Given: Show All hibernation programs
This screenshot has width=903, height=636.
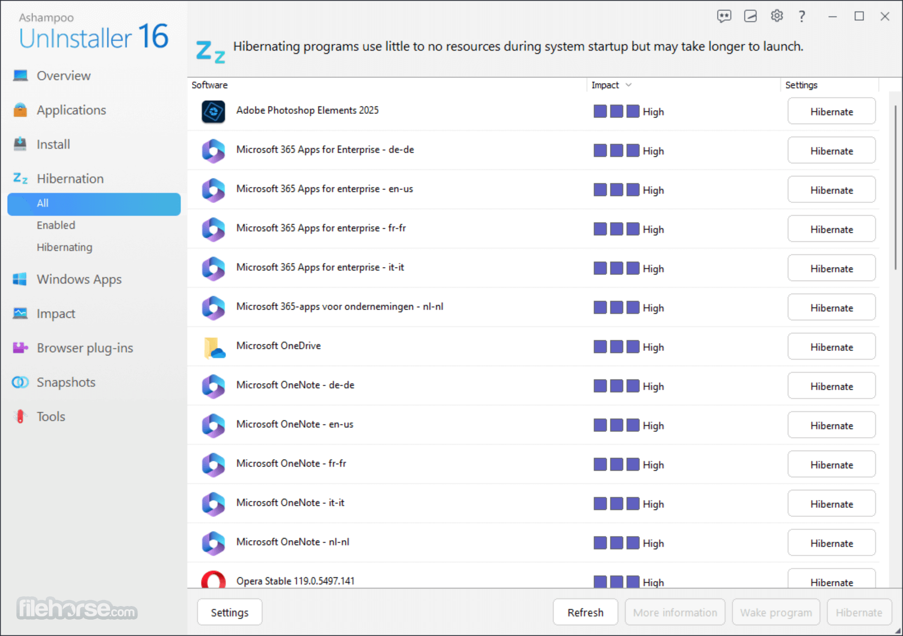Looking at the screenshot, I should tap(94, 204).
